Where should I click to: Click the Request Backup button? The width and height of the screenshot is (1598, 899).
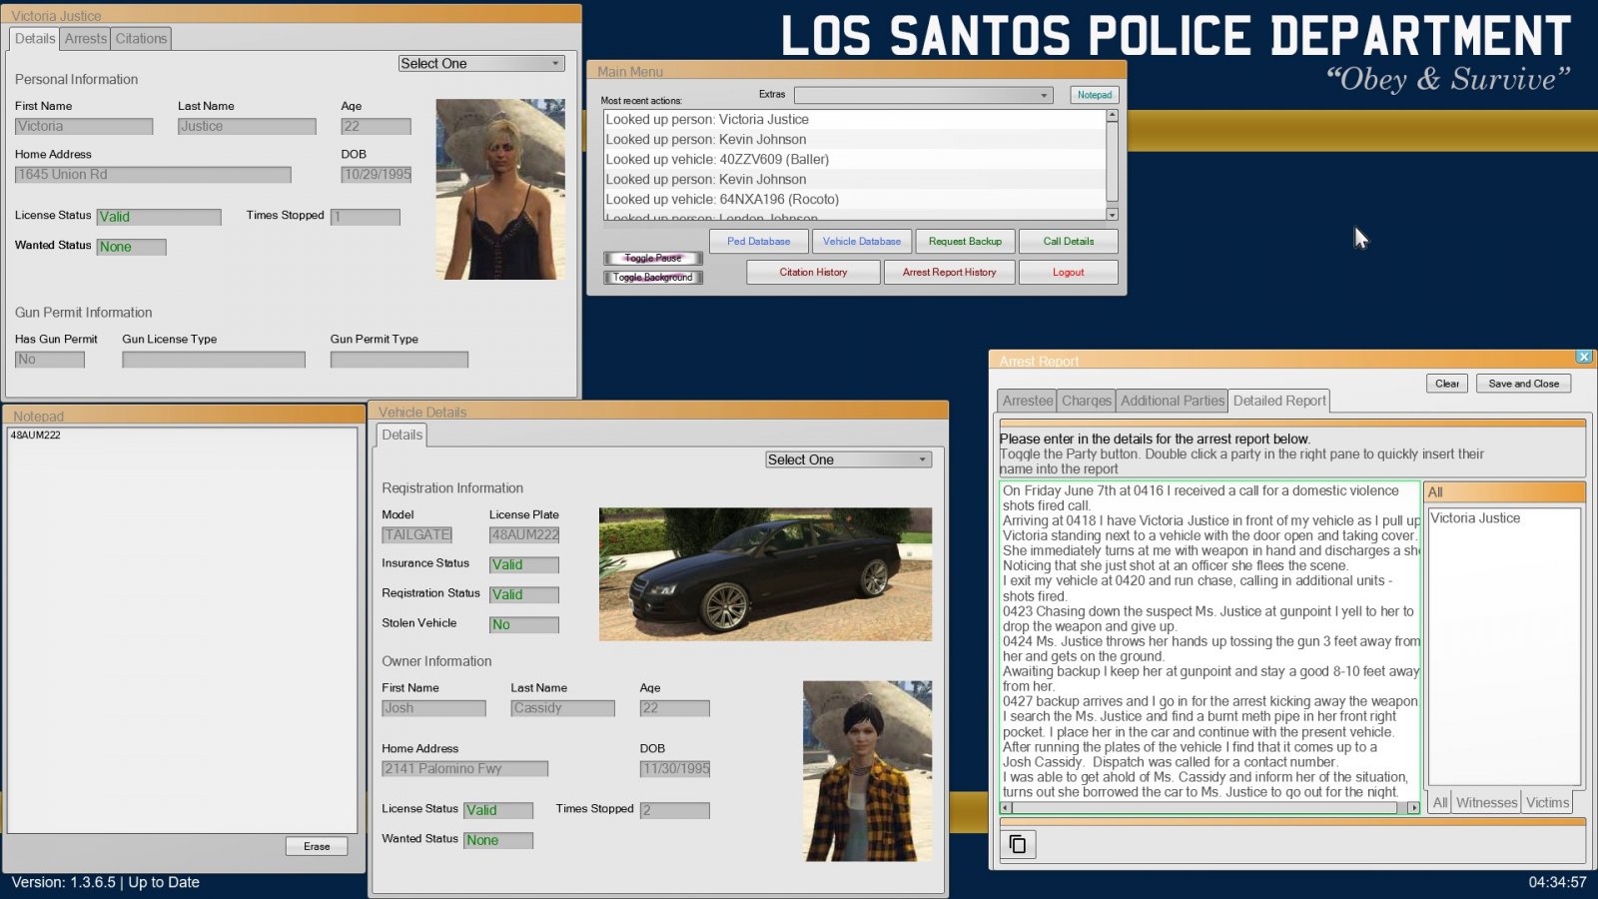point(965,242)
